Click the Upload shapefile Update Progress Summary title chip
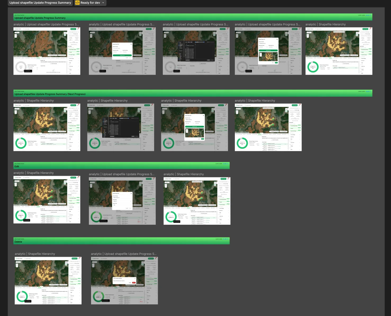 pyautogui.click(x=40, y=3)
